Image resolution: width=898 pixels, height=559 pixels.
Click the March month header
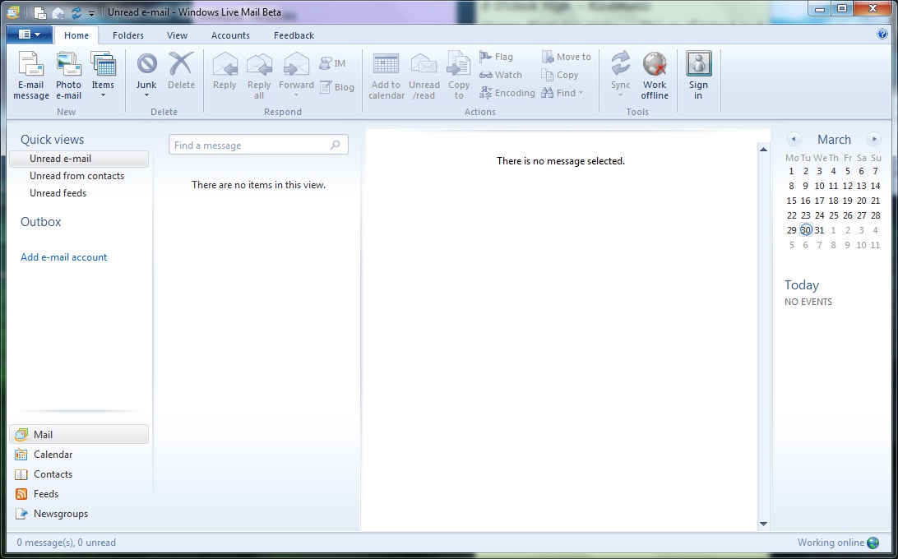click(834, 139)
